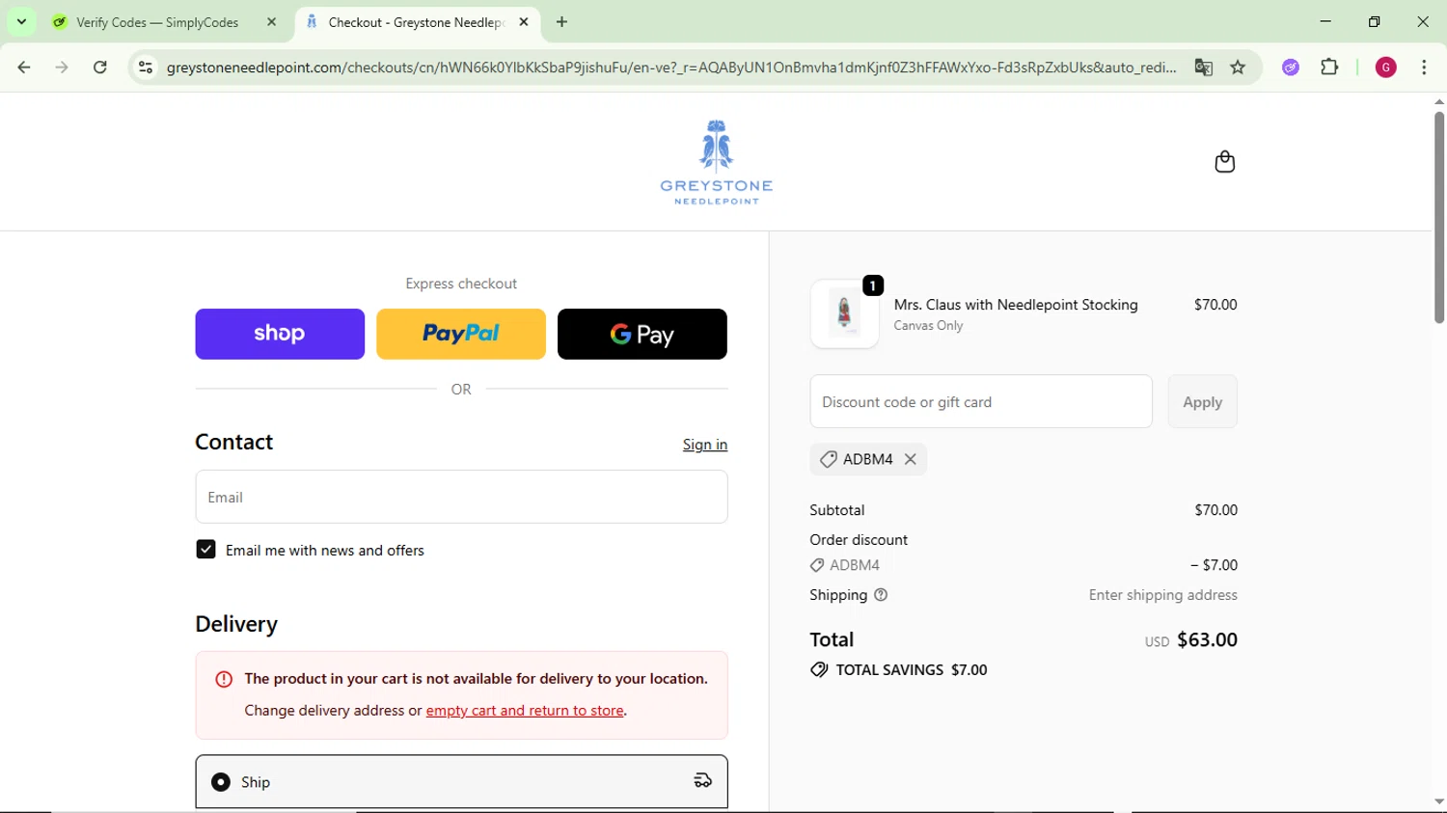Bookmark this page with the star icon
This screenshot has height=813, width=1447.
click(x=1239, y=68)
